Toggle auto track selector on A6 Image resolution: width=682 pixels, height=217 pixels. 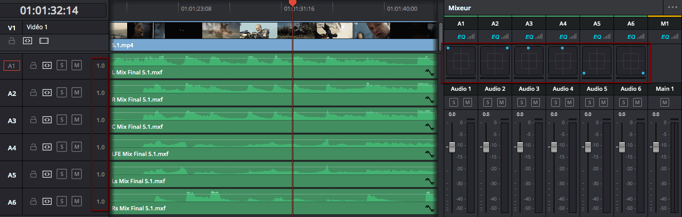[47, 202]
